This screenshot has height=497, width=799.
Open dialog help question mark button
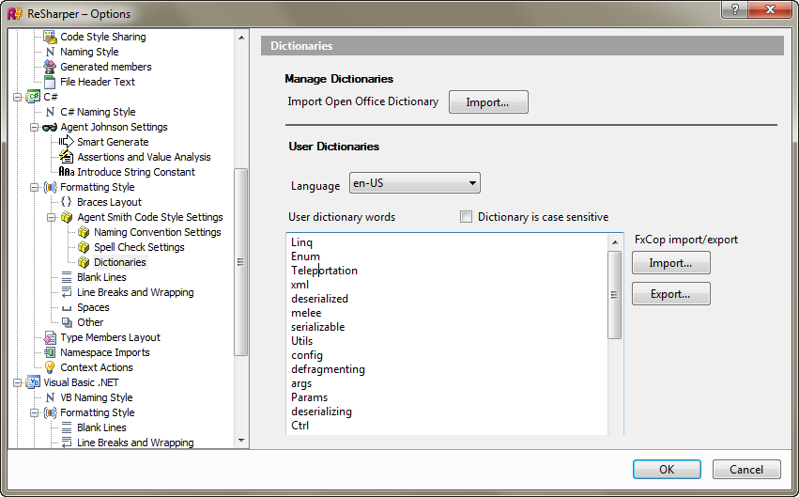click(x=735, y=9)
